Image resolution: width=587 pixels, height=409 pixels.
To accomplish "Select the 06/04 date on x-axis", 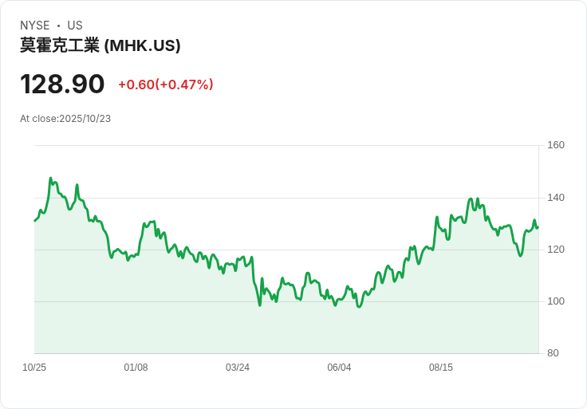I will point(339,368).
